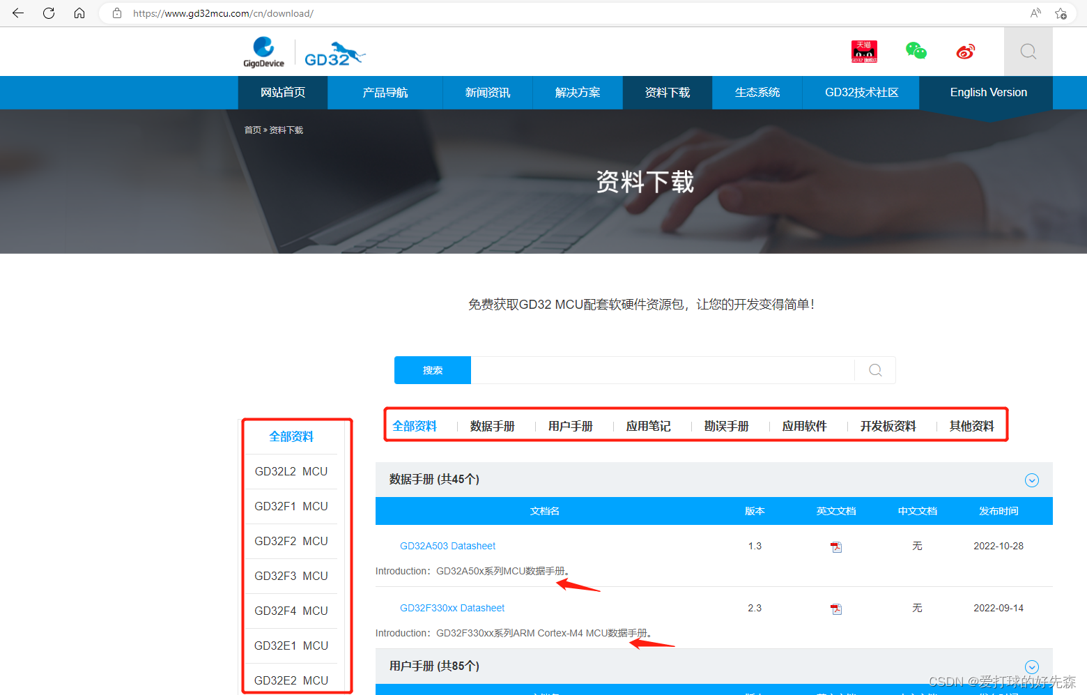Click the 2022-10-28 release date
This screenshot has width=1087, height=695.
pos(999,546)
